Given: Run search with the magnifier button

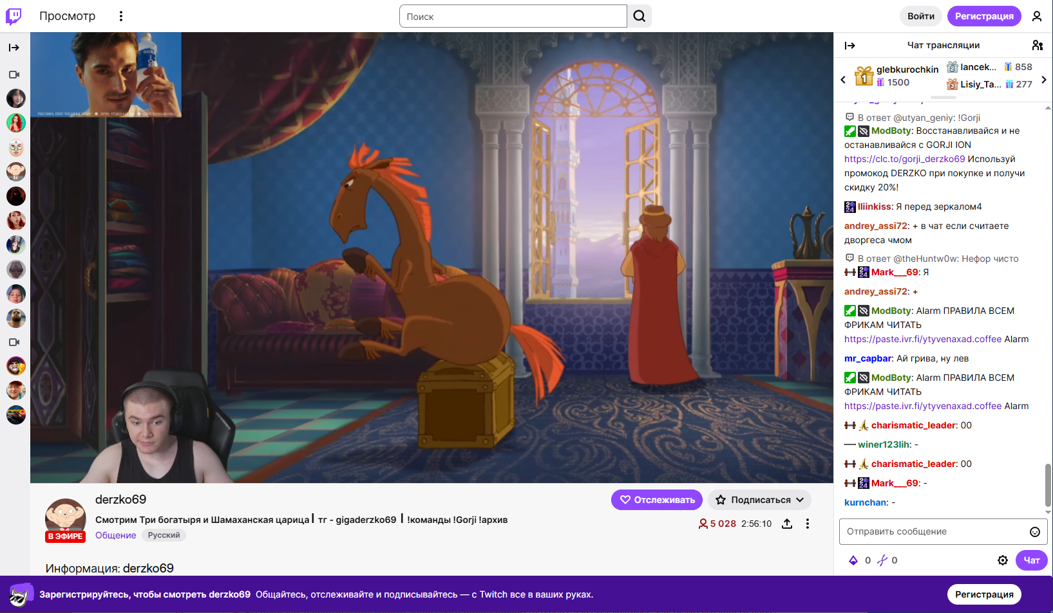Looking at the screenshot, I should tap(640, 16).
